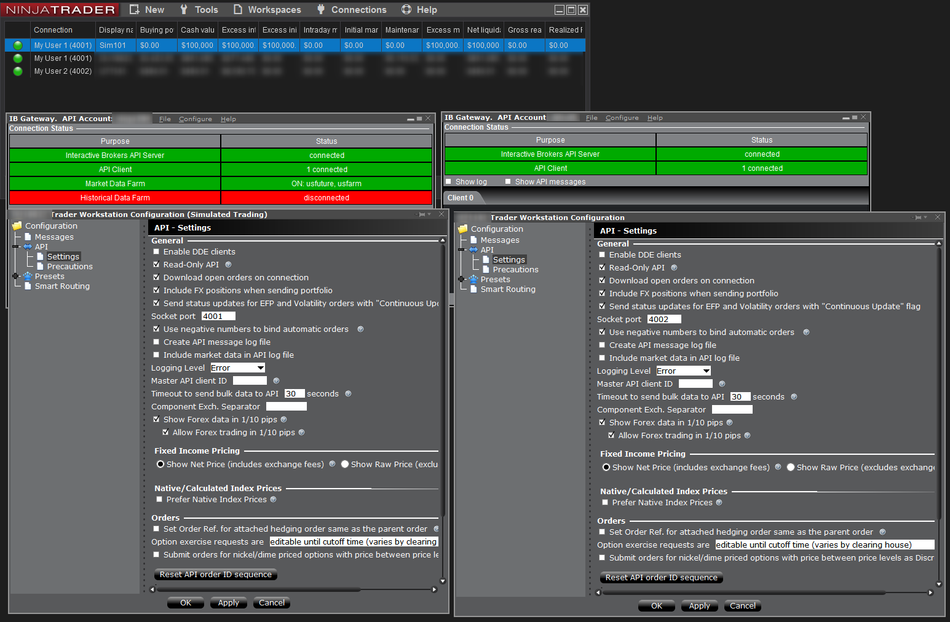Click info icon beside Prefer Native Index Prices, port 4001 window
Image resolution: width=950 pixels, height=622 pixels.
[273, 500]
